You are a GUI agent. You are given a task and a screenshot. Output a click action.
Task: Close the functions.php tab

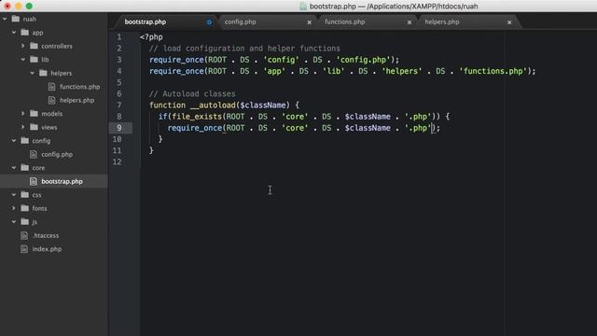pyautogui.click(x=410, y=22)
